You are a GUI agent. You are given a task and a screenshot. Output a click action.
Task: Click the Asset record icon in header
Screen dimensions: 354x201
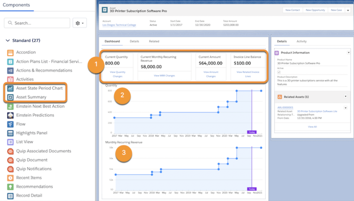tap(104, 10)
